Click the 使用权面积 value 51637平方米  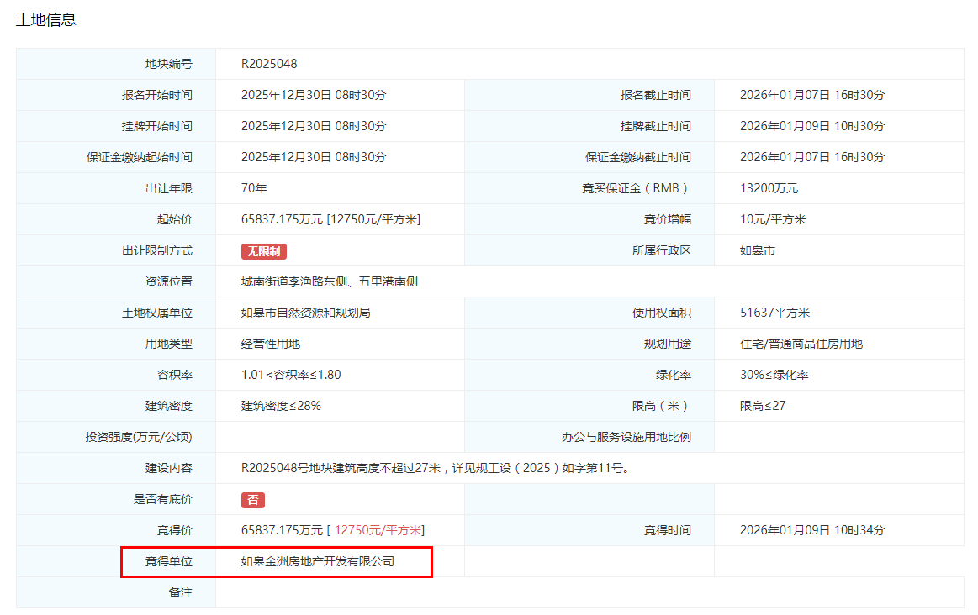(774, 313)
